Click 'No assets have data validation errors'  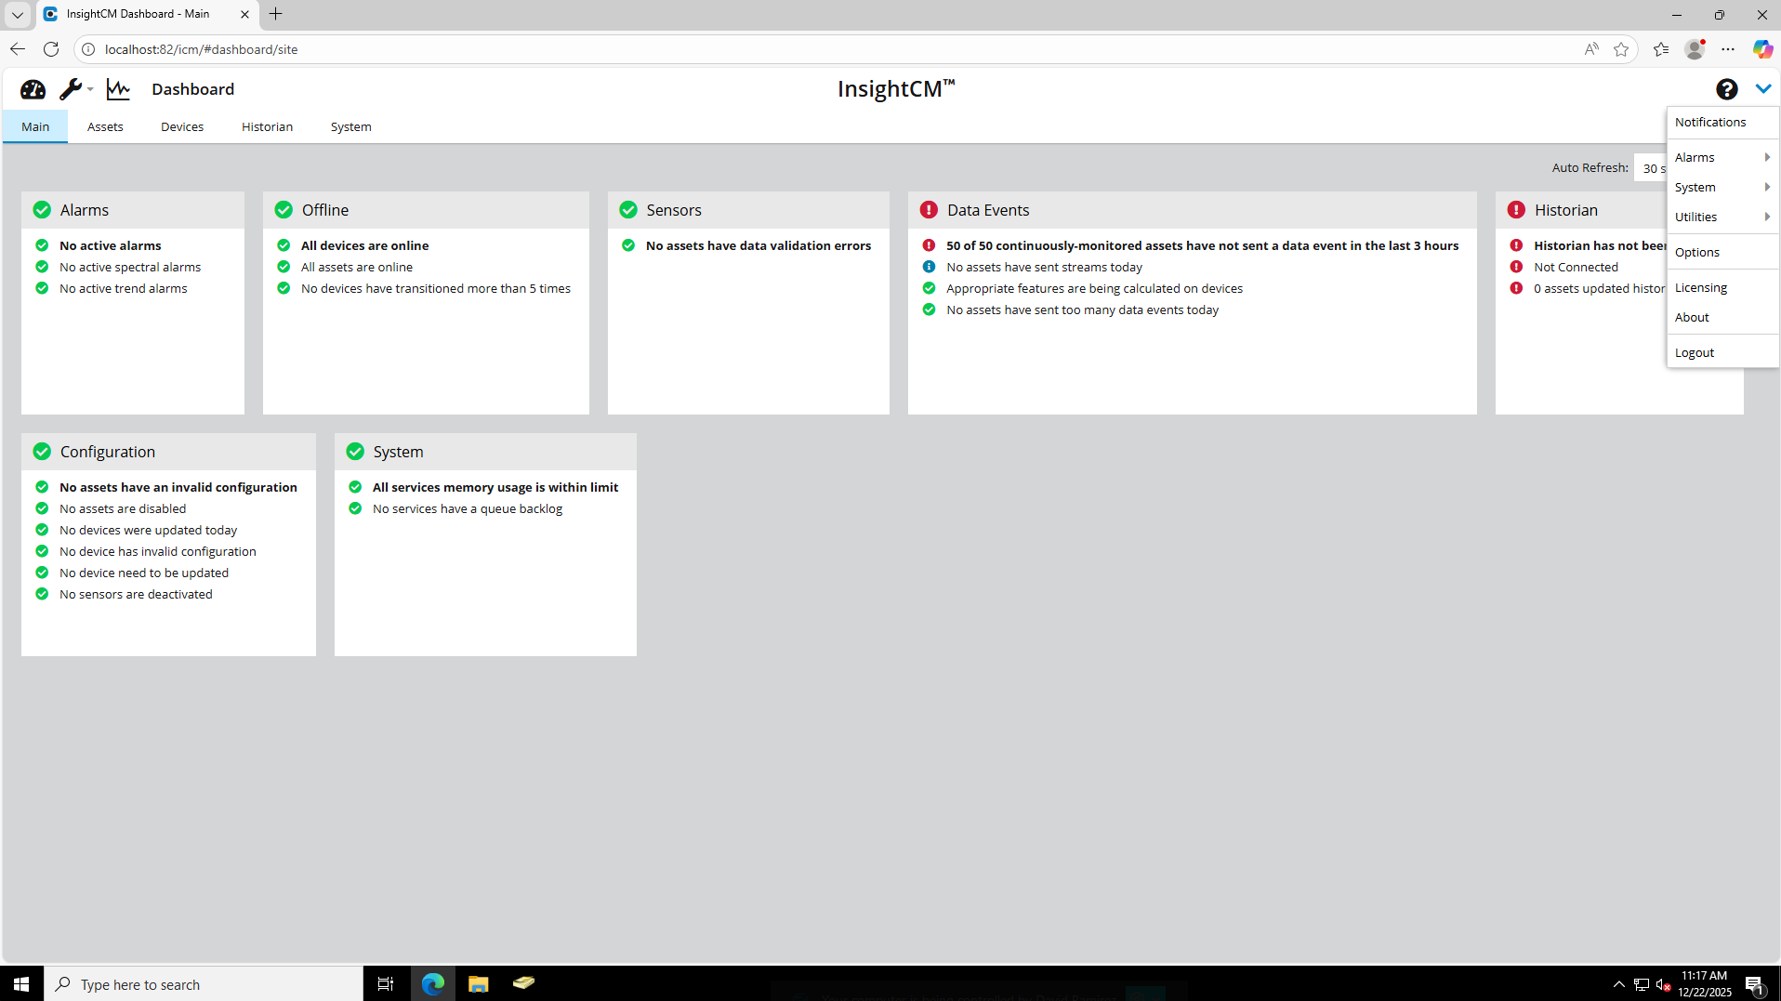[759, 245]
